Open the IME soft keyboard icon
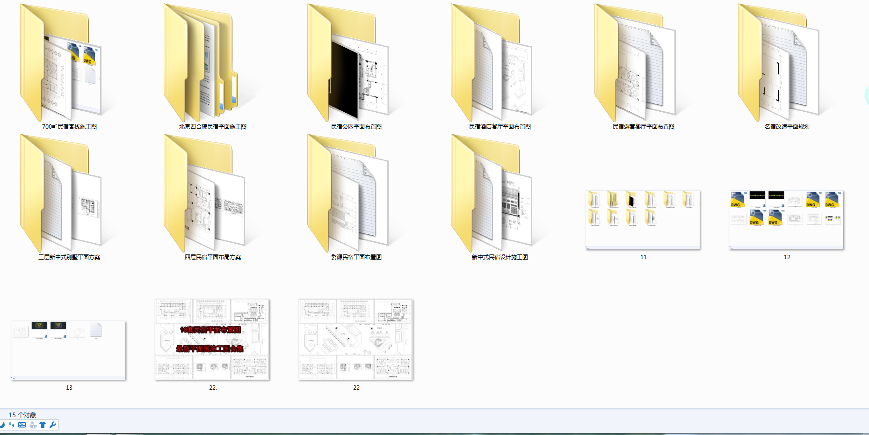The image size is (869, 435). [x=22, y=425]
